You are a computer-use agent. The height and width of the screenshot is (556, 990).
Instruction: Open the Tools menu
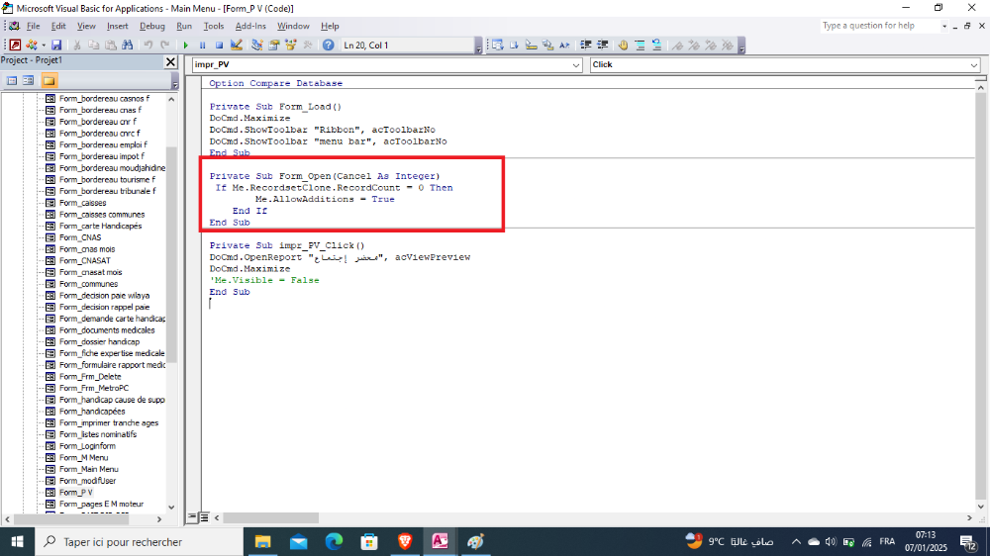(x=214, y=26)
